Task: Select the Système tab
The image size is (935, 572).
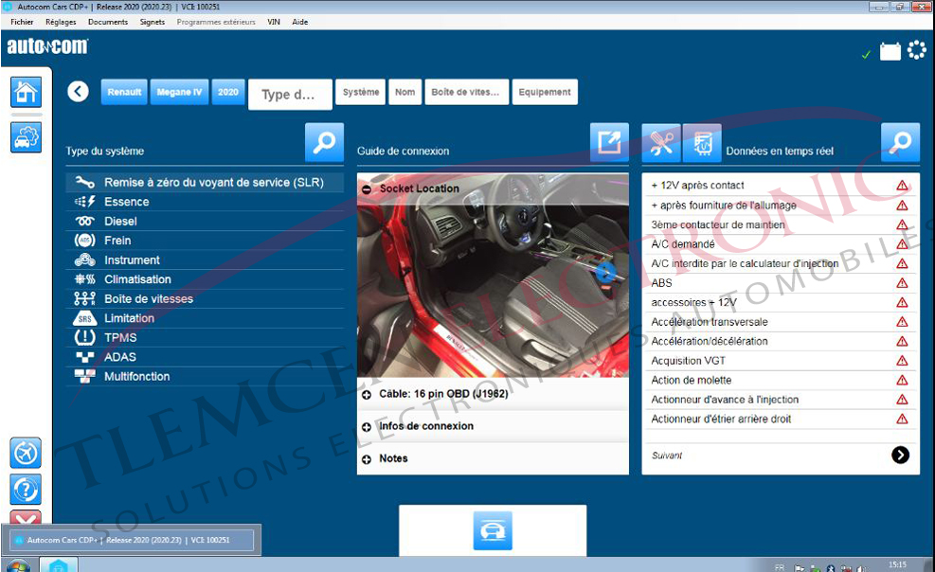Action: point(361,92)
